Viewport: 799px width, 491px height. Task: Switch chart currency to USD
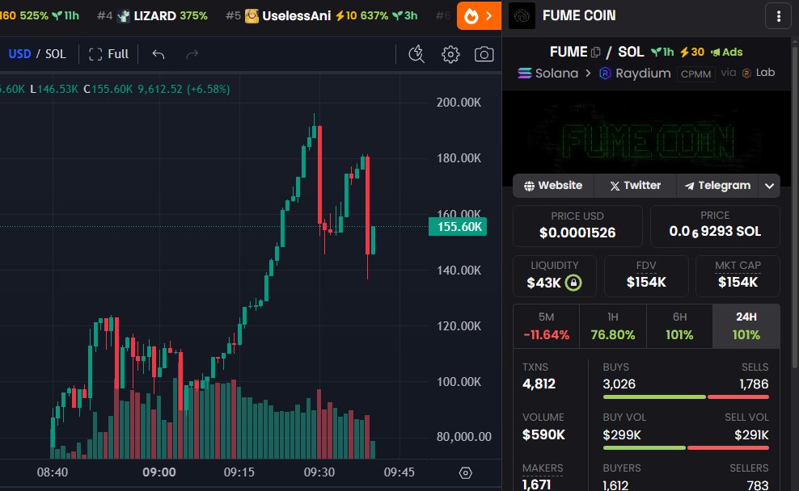click(x=19, y=54)
